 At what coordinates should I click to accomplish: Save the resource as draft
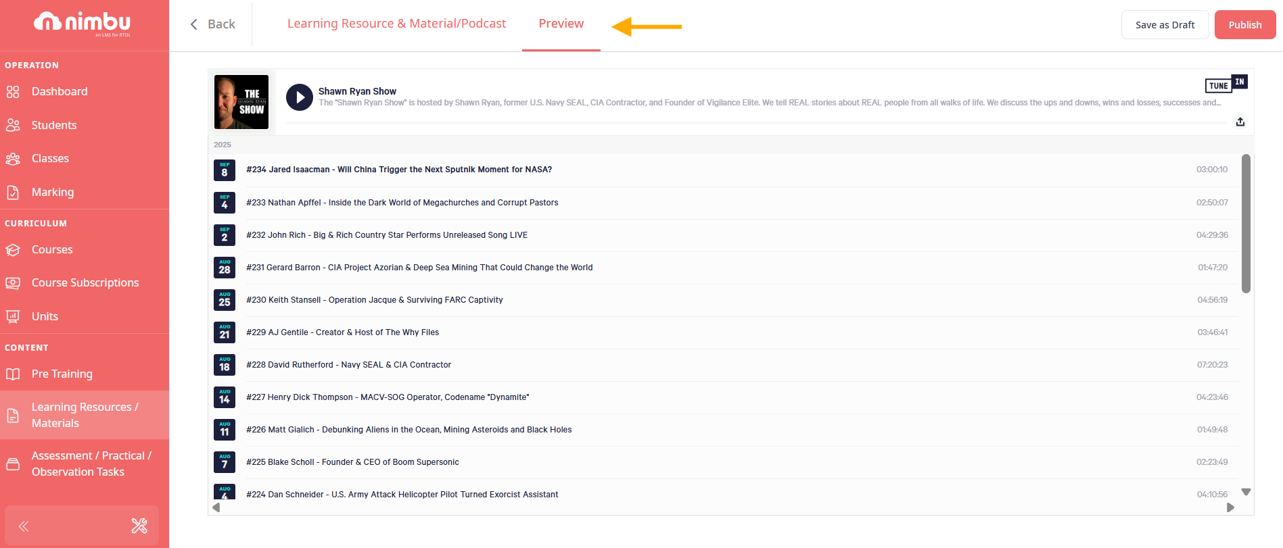pyautogui.click(x=1165, y=25)
